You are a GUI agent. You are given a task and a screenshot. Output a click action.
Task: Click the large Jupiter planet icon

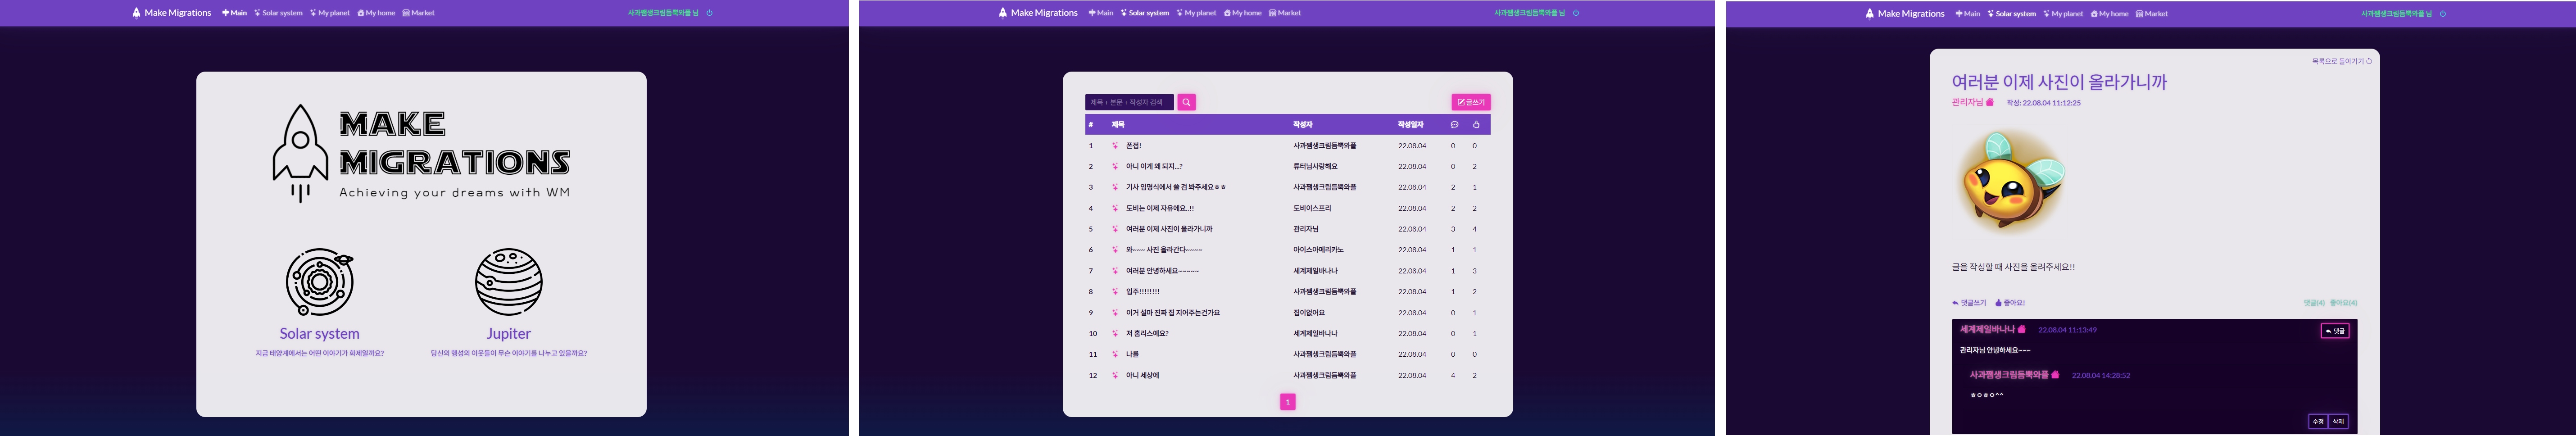point(508,282)
